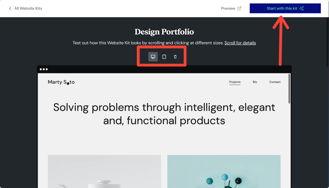Viewport: 329px width, 188px height.
Task: Click the Solving problems headline text
Action: tap(164, 114)
